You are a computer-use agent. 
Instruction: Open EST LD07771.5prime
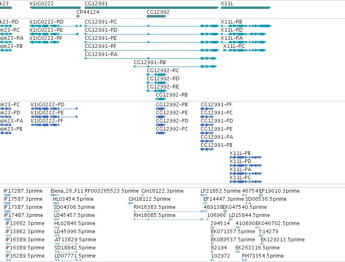point(68,260)
